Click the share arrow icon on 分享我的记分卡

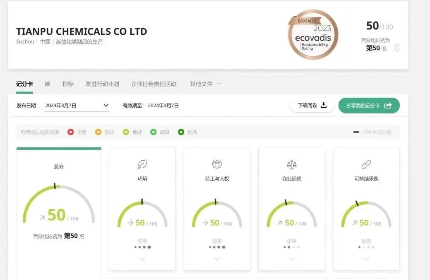coord(388,105)
